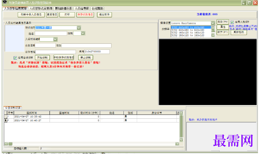Click the 断开(F7) disconnect button
Screen dimensions: 261x154
[223, 32]
